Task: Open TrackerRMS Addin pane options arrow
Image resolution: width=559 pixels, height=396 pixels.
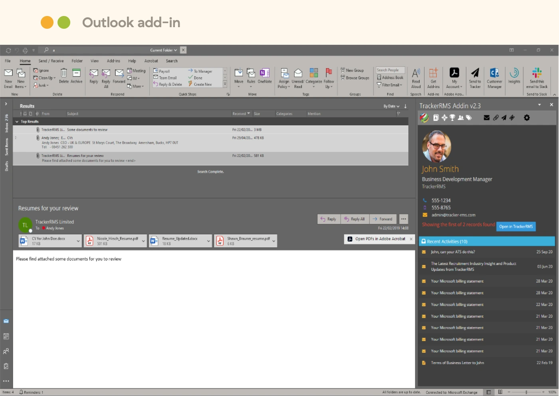Action: pyautogui.click(x=539, y=105)
